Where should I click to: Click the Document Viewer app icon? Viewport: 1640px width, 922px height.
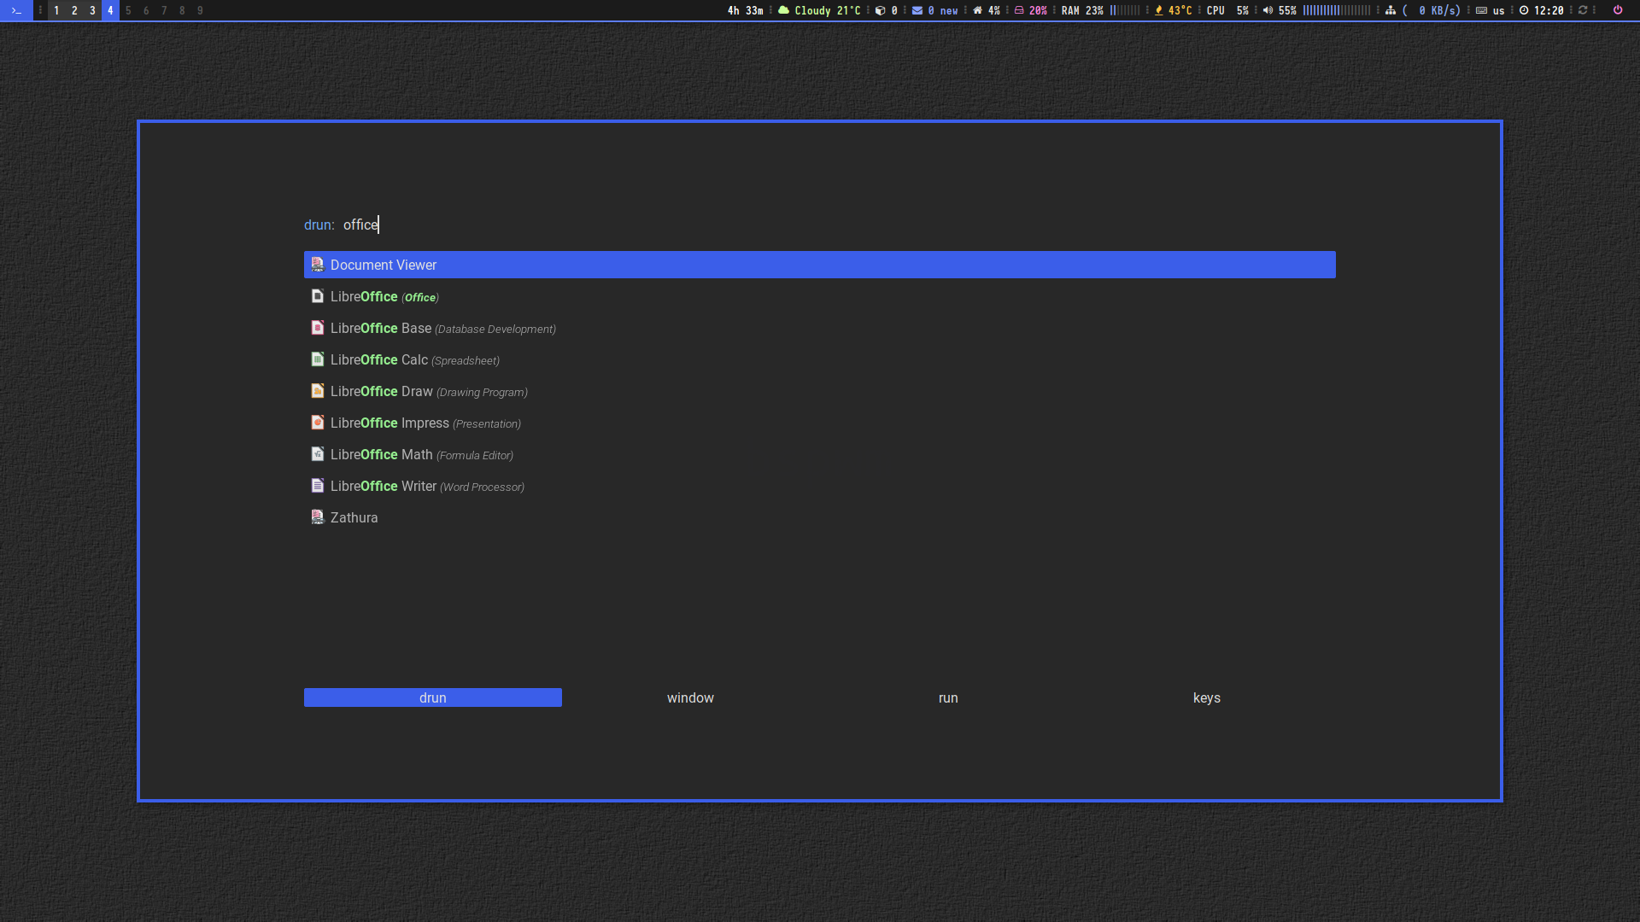(x=317, y=265)
